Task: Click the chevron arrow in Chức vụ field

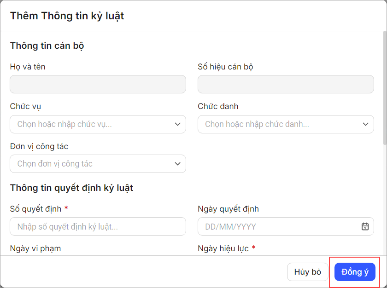Action: 177,124
